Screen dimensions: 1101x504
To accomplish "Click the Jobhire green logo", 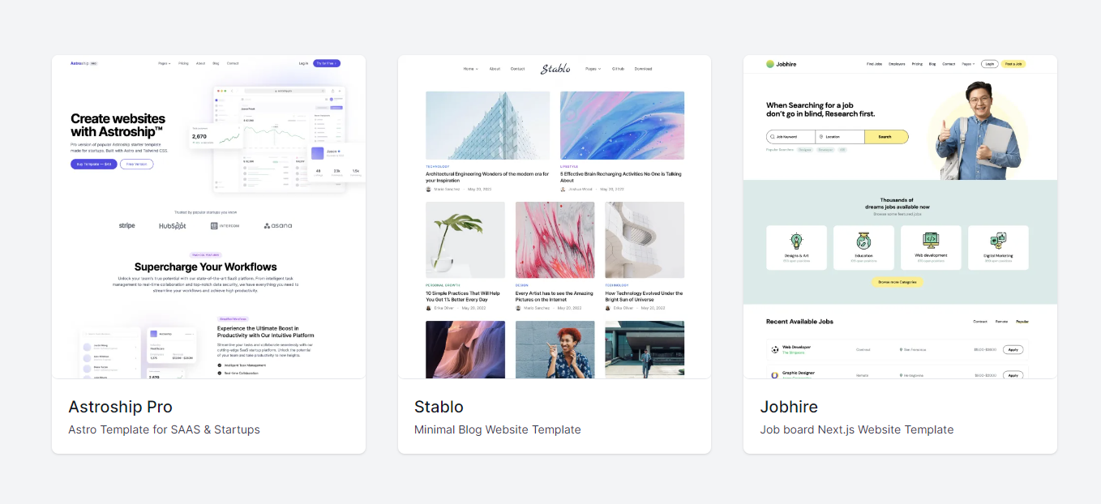I will (782, 64).
